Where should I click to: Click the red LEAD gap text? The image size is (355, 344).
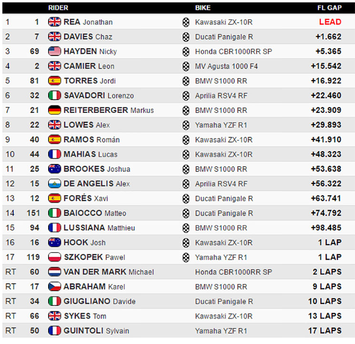(x=330, y=22)
